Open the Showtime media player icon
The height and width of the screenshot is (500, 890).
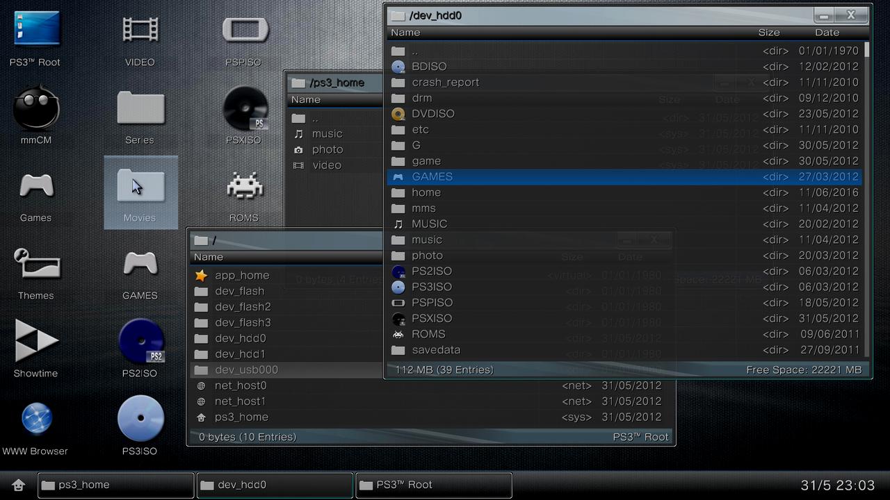pyautogui.click(x=35, y=342)
